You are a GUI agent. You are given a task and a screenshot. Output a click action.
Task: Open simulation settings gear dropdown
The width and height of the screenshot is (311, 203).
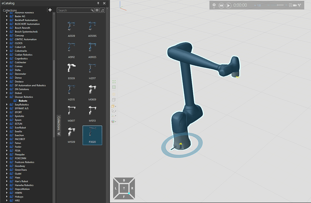(x=214, y=5)
